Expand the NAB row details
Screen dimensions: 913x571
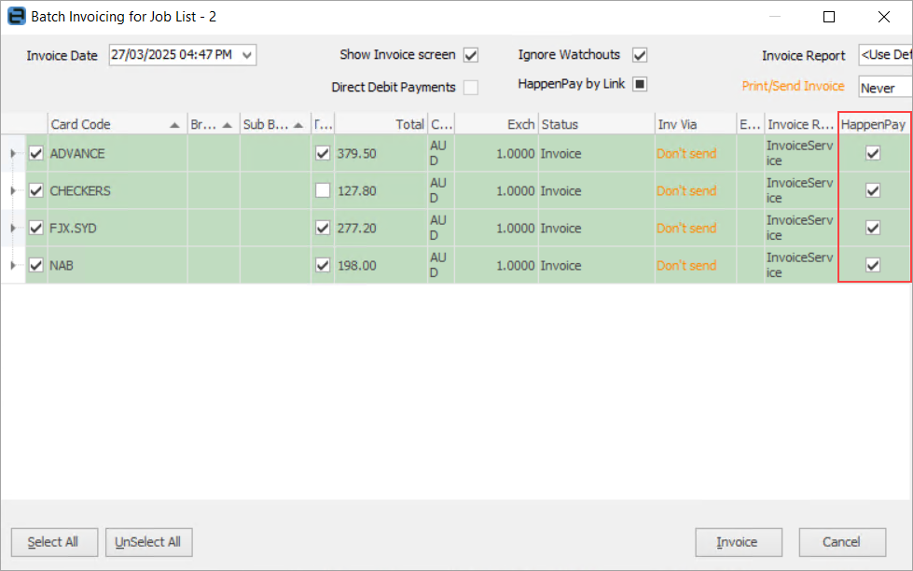[13, 265]
